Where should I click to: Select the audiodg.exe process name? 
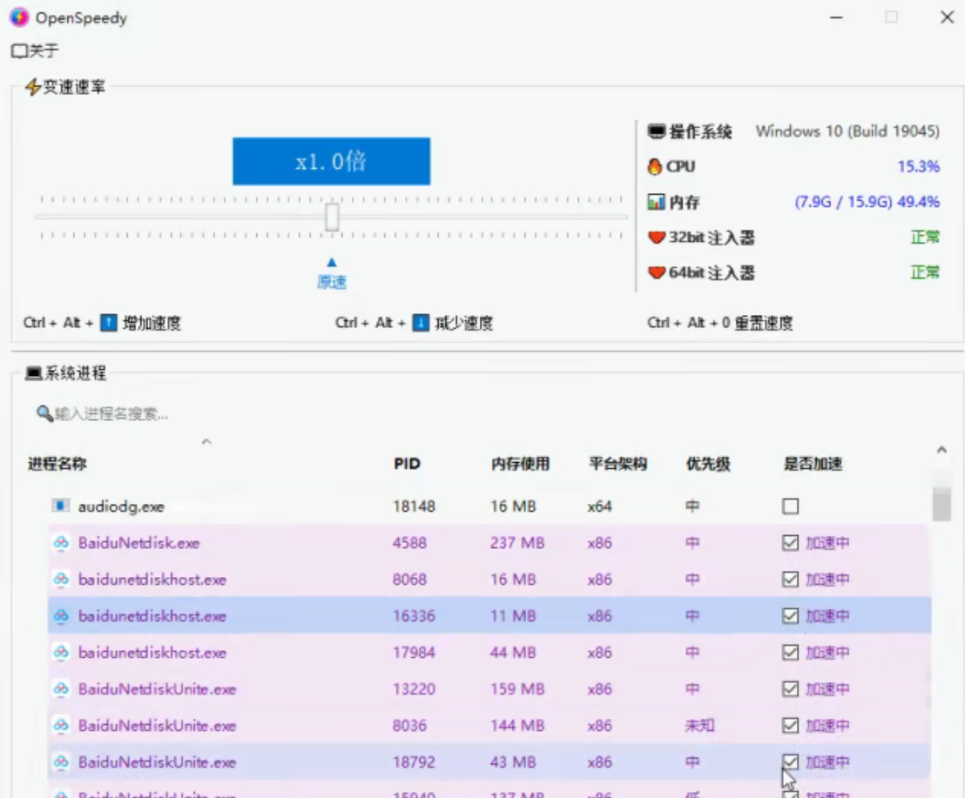click(x=121, y=506)
